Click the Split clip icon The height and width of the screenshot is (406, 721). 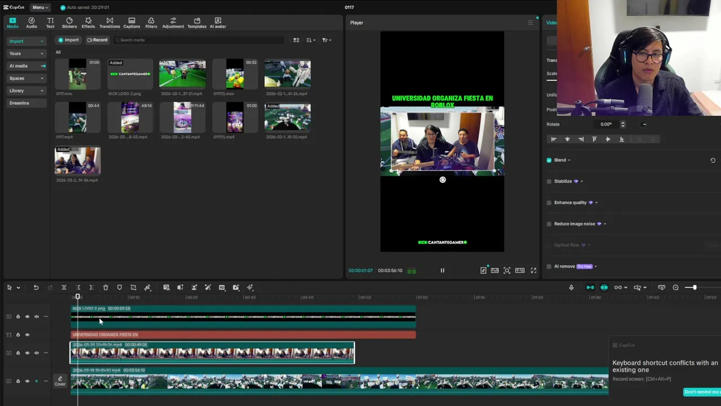(x=64, y=288)
